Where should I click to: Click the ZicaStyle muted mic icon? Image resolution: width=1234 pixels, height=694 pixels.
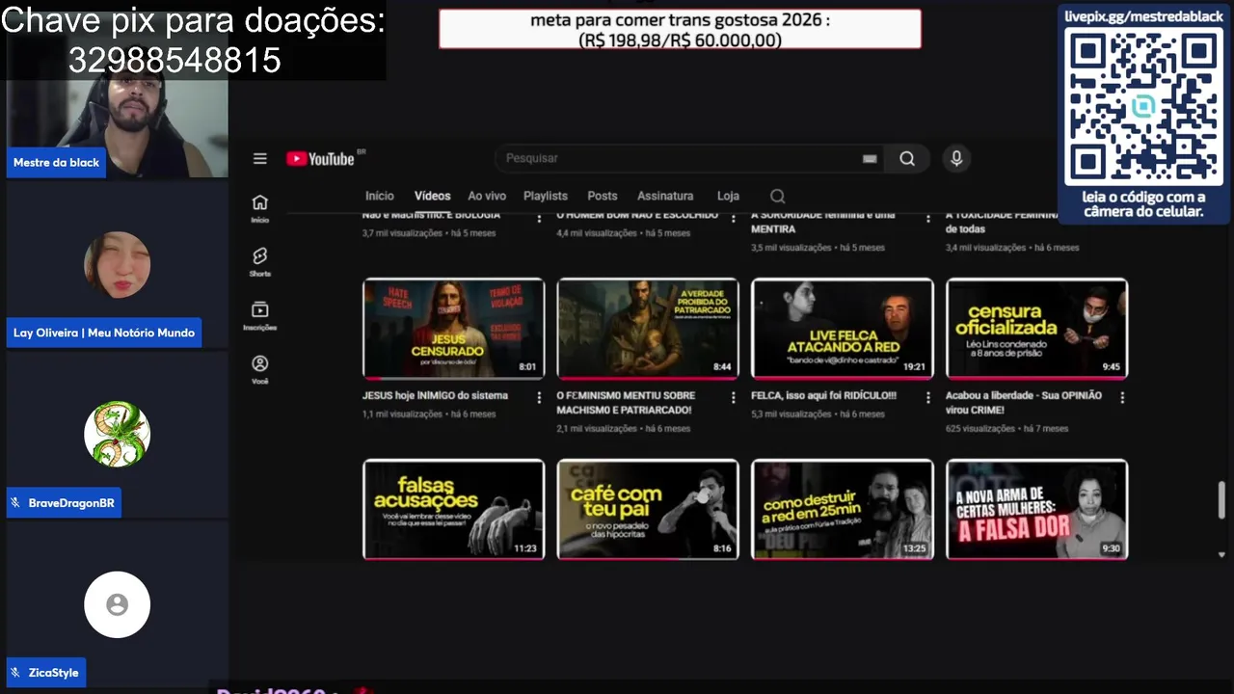(x=15, y=673)
